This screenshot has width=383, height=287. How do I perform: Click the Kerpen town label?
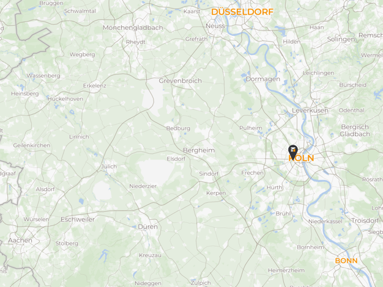[216, 193]
